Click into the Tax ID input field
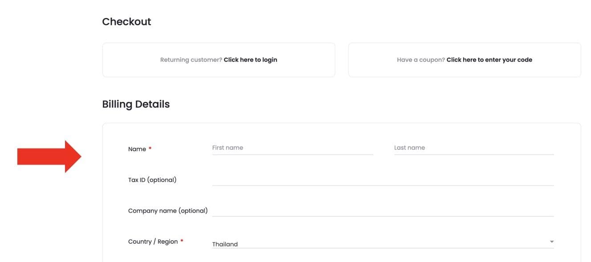Screen dimensions: 591x262 [383, 179]
